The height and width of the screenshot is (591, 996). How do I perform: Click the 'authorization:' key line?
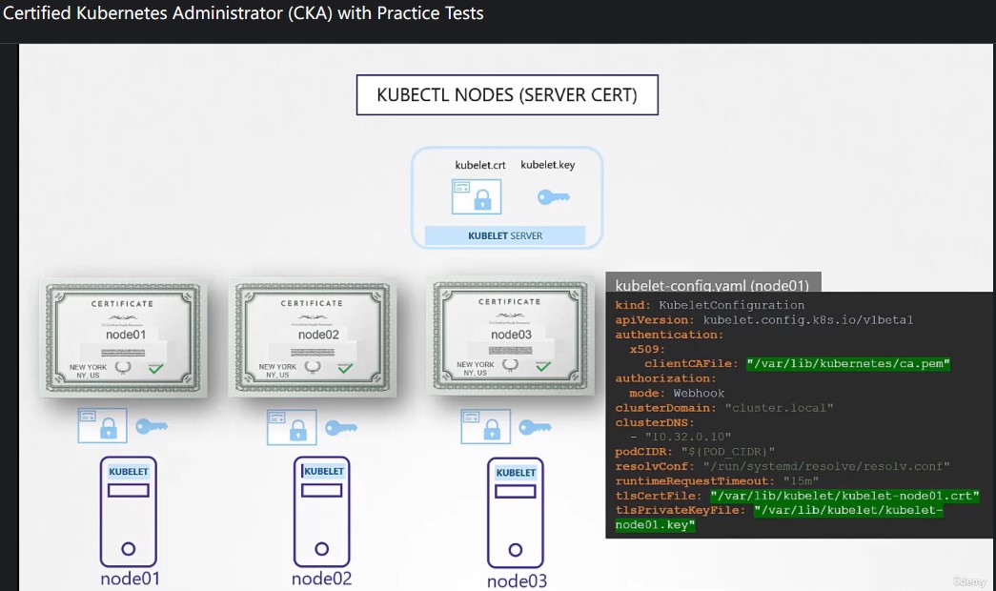coord(665,378)
